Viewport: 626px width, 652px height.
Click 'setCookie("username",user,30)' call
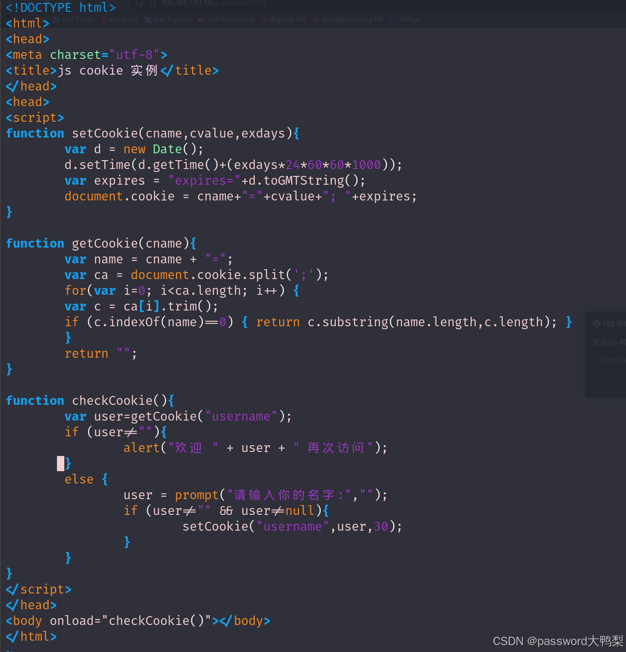coord(289,526)
